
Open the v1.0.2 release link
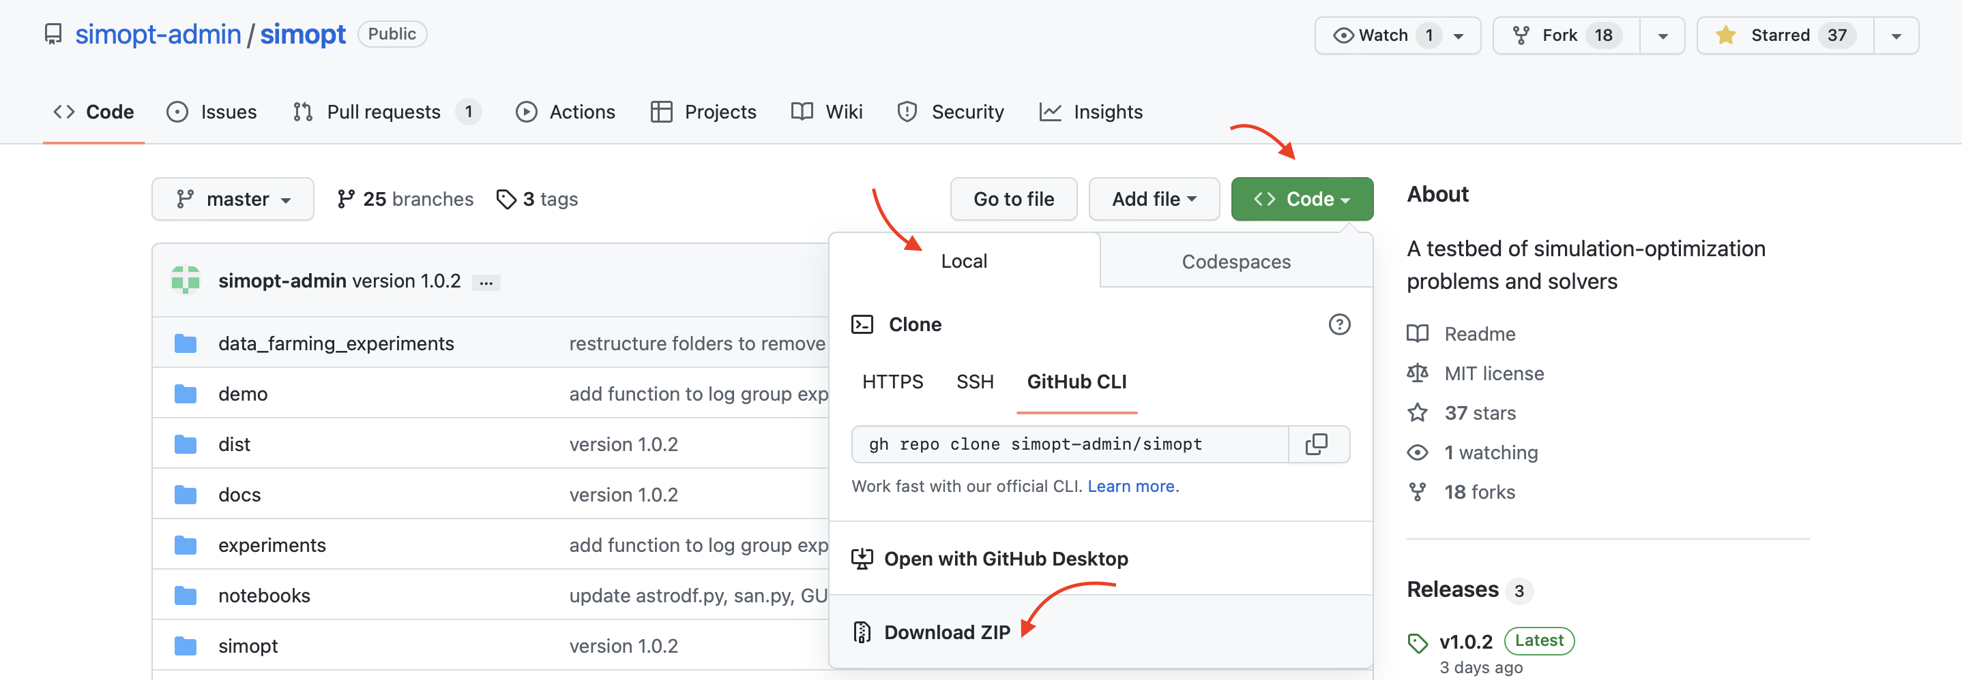1465,642
